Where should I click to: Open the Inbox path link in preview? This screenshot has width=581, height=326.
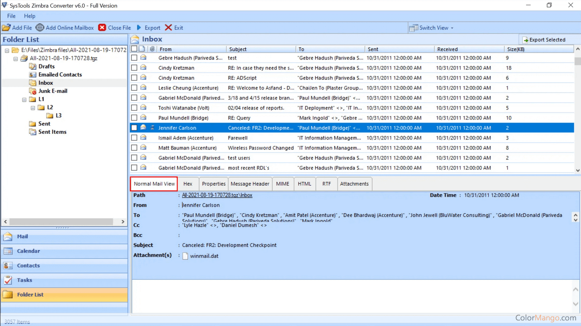point(217,195)
